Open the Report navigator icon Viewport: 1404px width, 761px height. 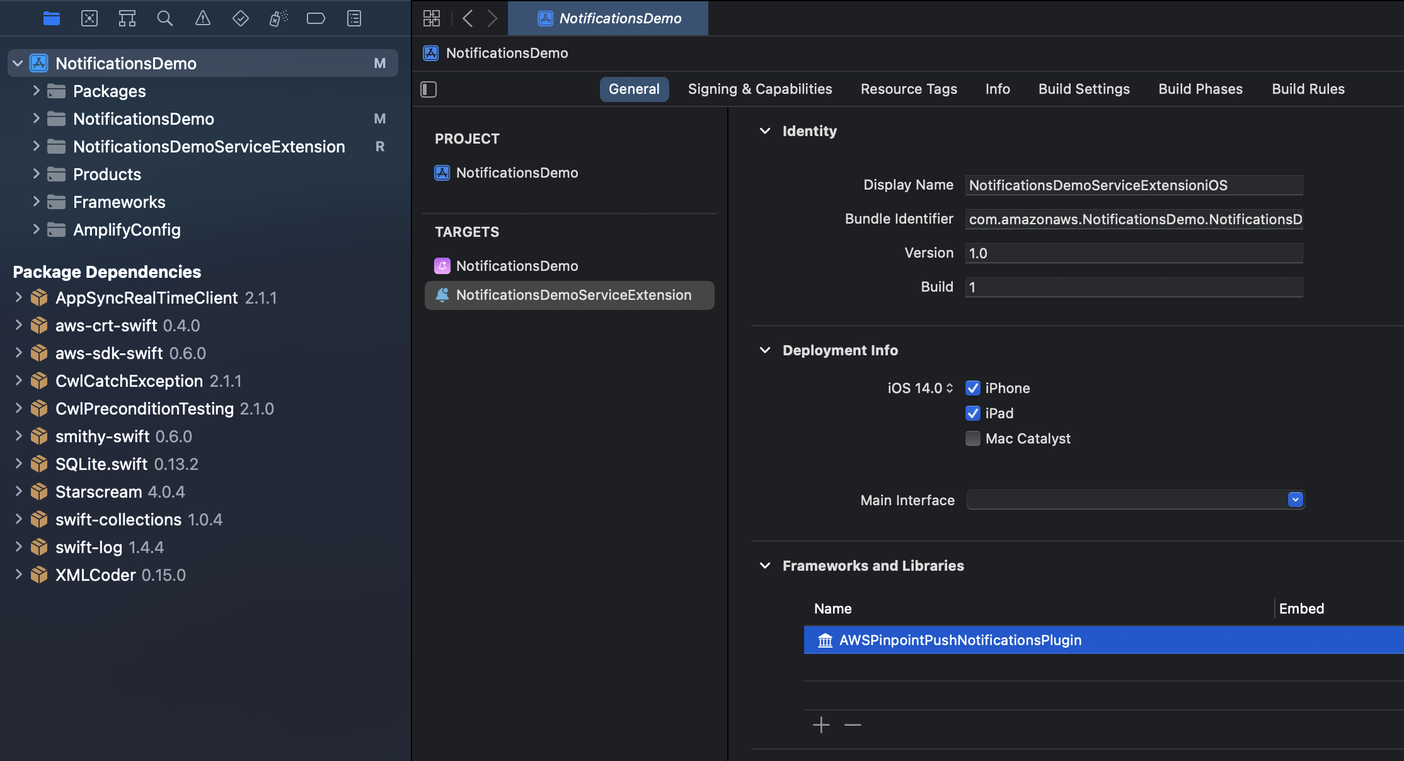(354, 18)
